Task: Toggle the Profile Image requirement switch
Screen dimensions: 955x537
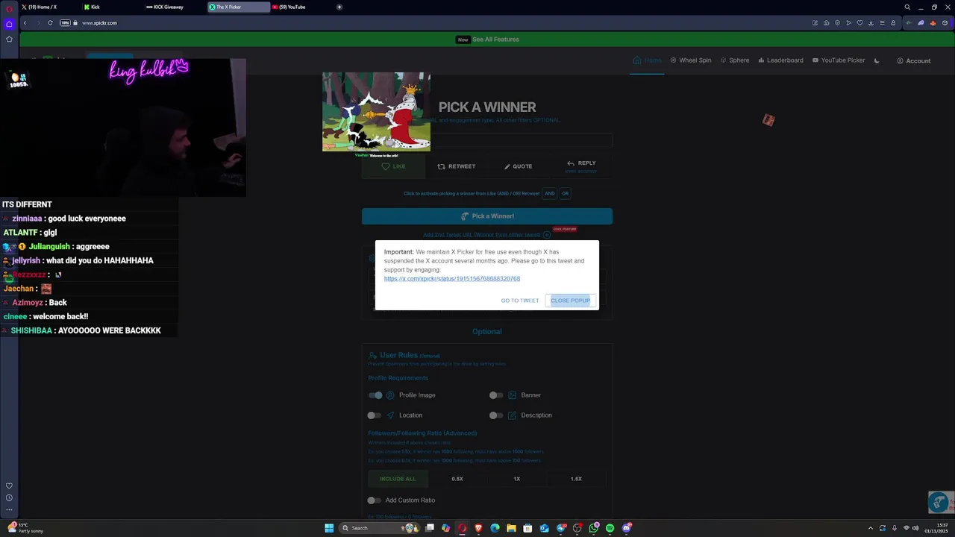Action: coord(375,395)
